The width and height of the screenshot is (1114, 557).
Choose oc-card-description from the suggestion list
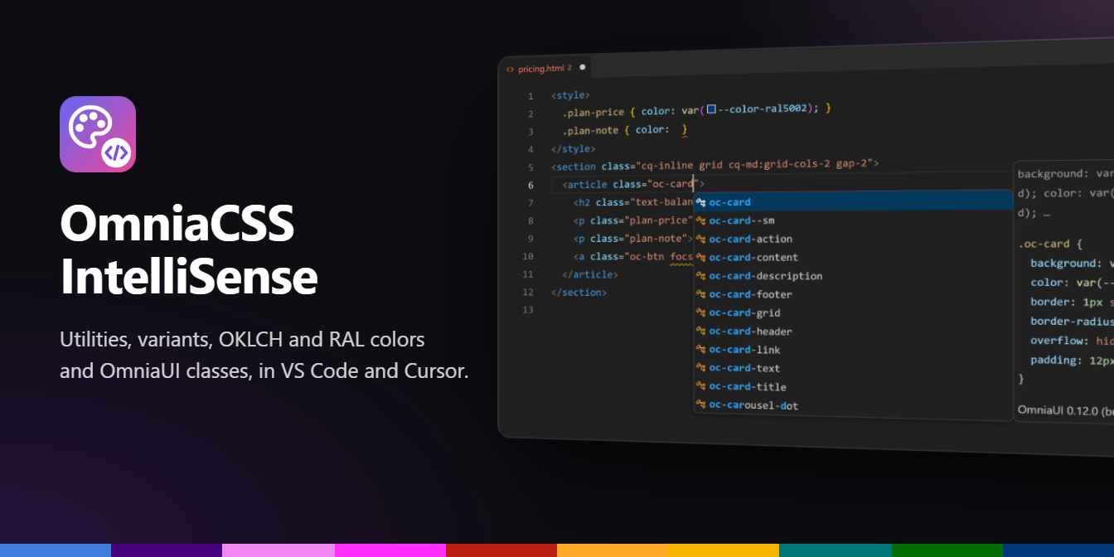tap(854, 276)
